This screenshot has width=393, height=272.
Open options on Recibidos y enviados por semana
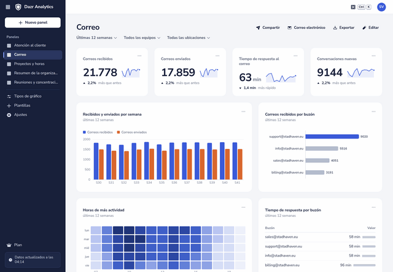(243, 111)
